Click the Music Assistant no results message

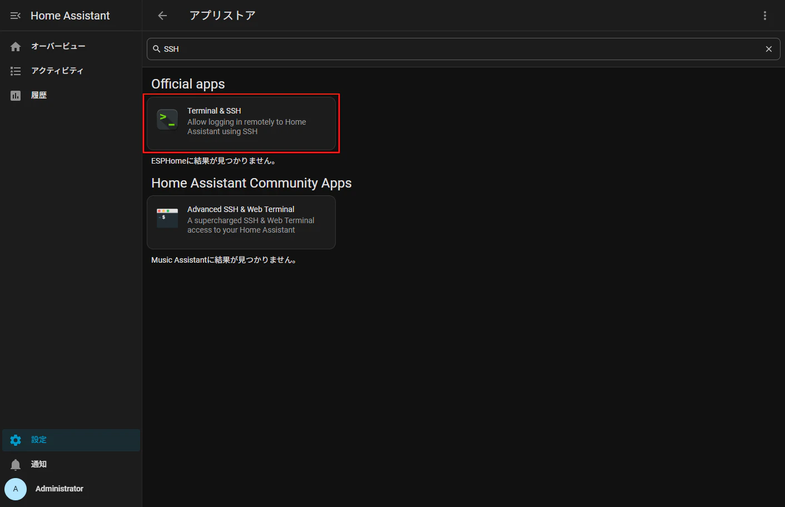click(223, 260)
